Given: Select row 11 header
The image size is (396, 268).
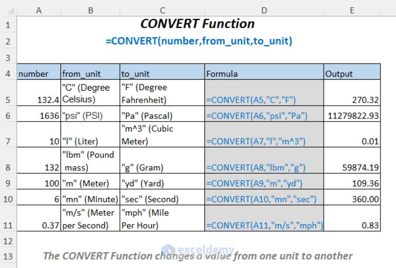Looking at the screenshot, I should point(8,218).
